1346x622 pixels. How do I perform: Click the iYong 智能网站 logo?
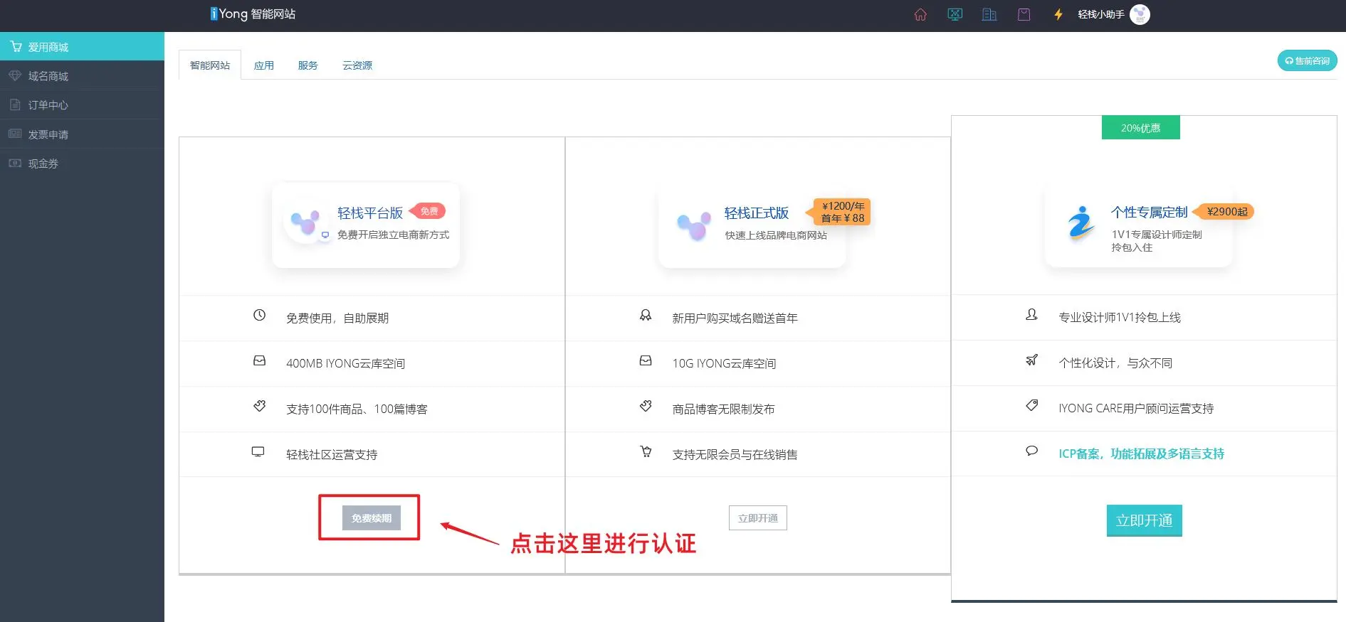point(253,14)
